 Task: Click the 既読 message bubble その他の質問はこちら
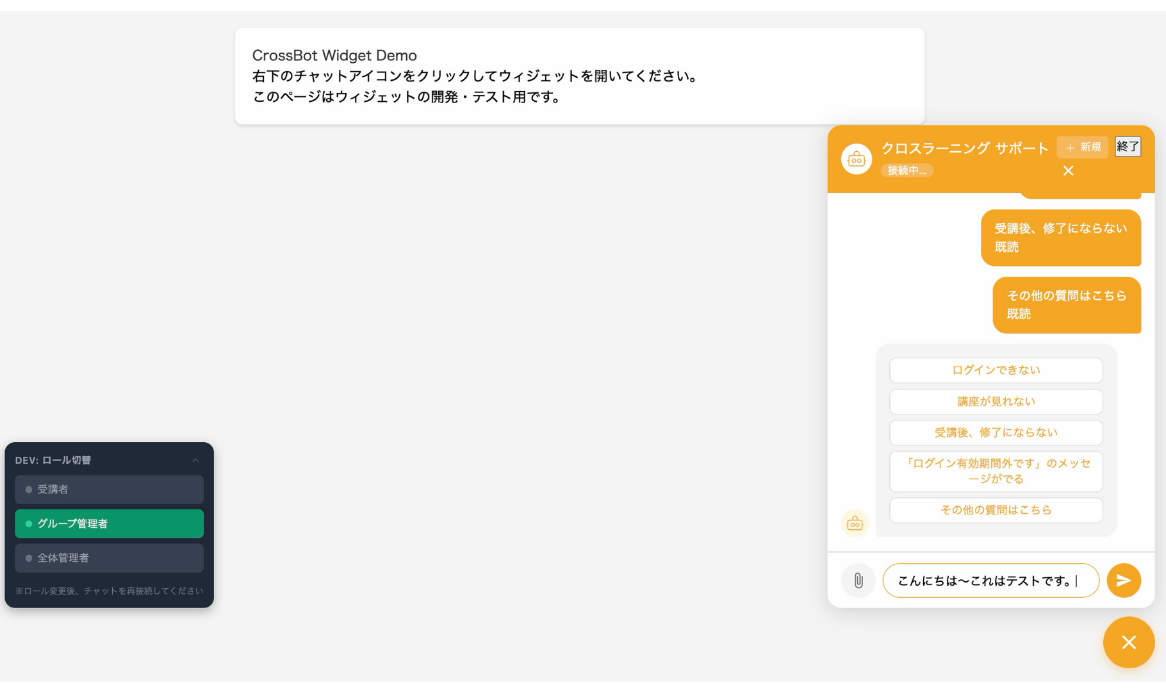(x=1067, y=305)
